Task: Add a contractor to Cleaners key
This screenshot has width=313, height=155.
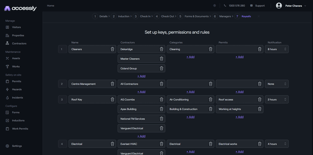Action: coord(141,76)
